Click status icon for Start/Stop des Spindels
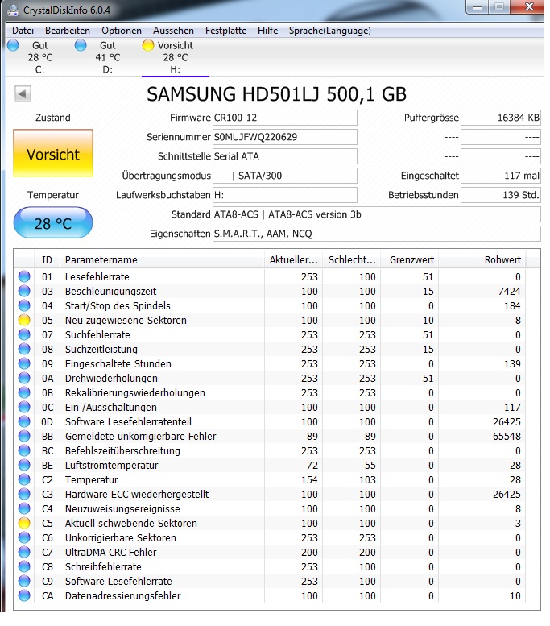Viewport: 550px width, 626px height. (x=24, y=305)
